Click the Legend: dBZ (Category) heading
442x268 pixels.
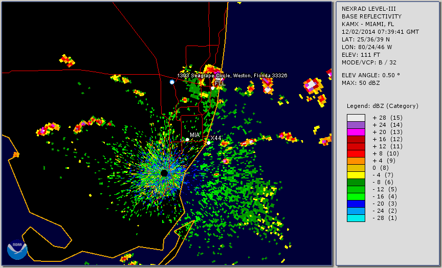click(383, 106)
